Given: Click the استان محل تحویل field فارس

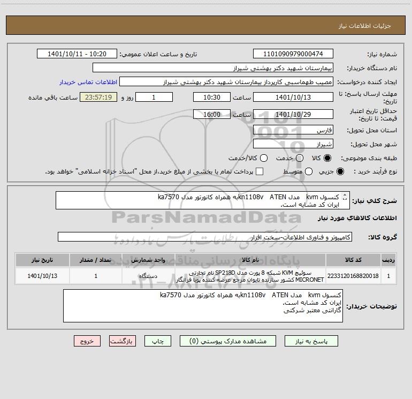Looking at the screenshot, I should tap(293, 130).
